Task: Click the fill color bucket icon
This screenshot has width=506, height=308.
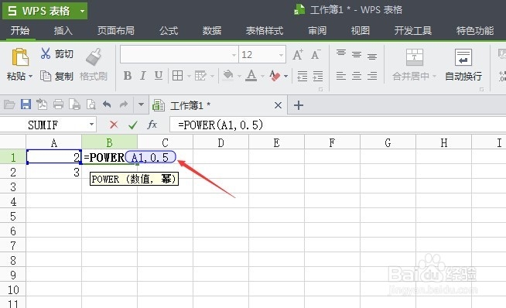Action: [x=228, y=76]
